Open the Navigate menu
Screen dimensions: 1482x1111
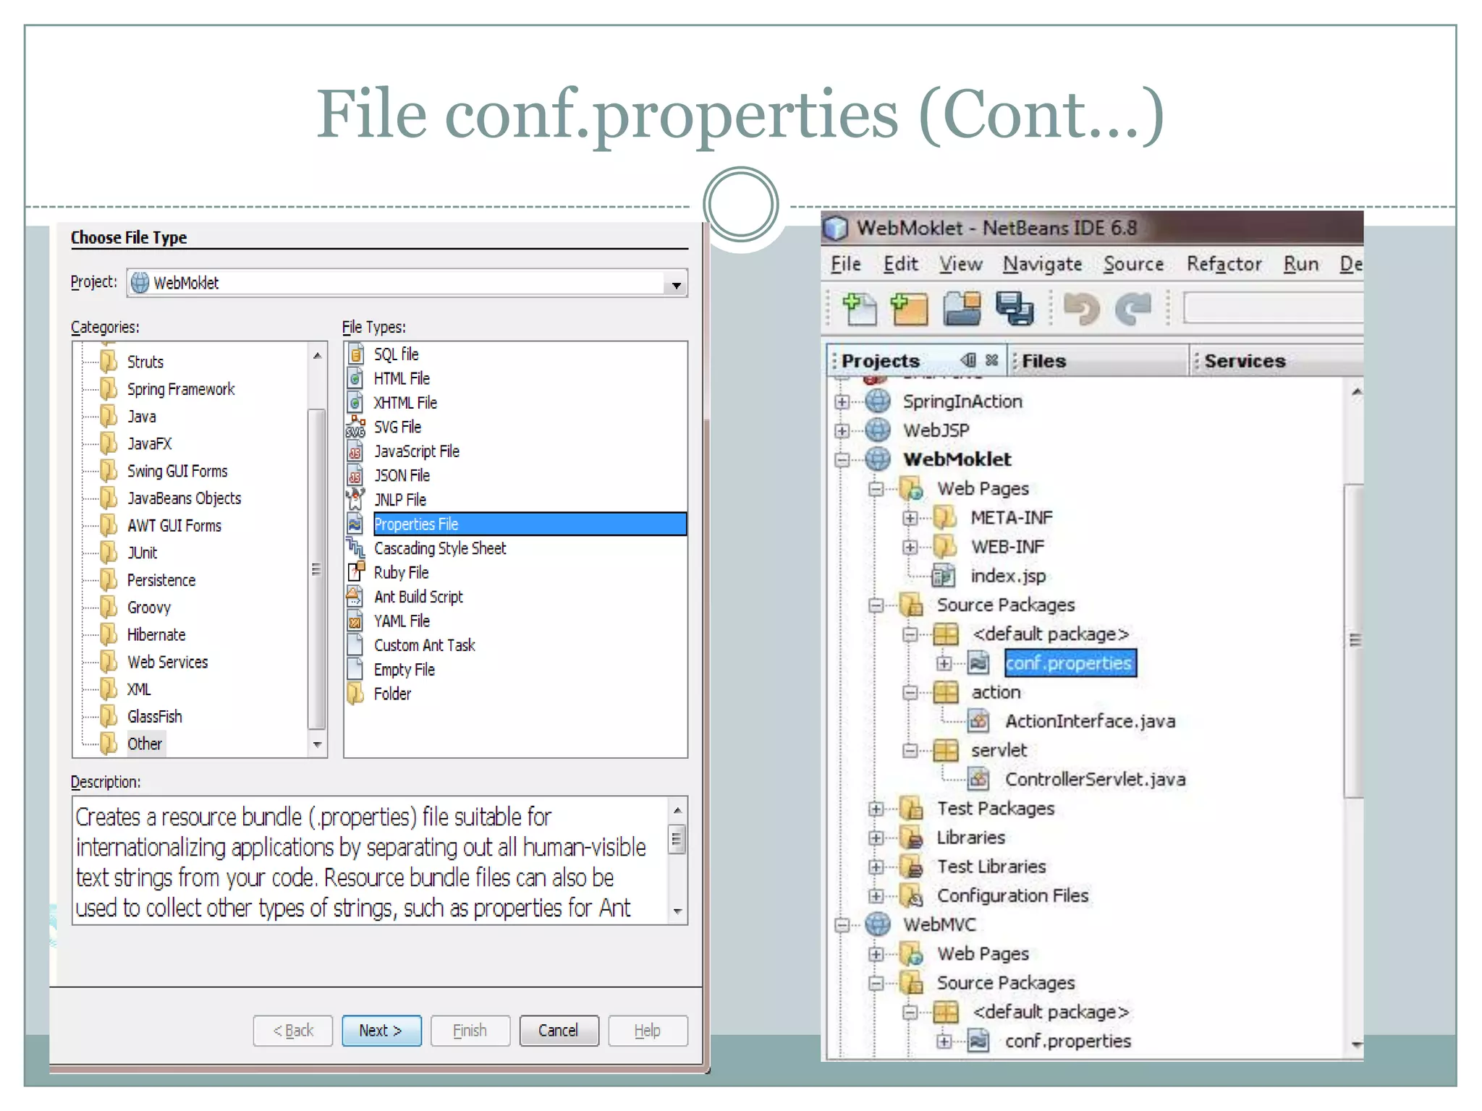1042,264
